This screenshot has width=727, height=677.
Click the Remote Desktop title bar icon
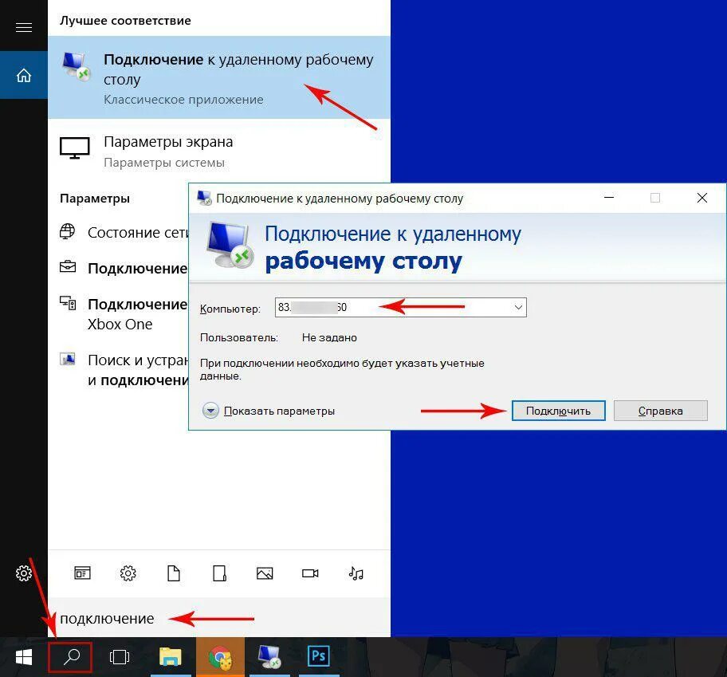point(204,198)
